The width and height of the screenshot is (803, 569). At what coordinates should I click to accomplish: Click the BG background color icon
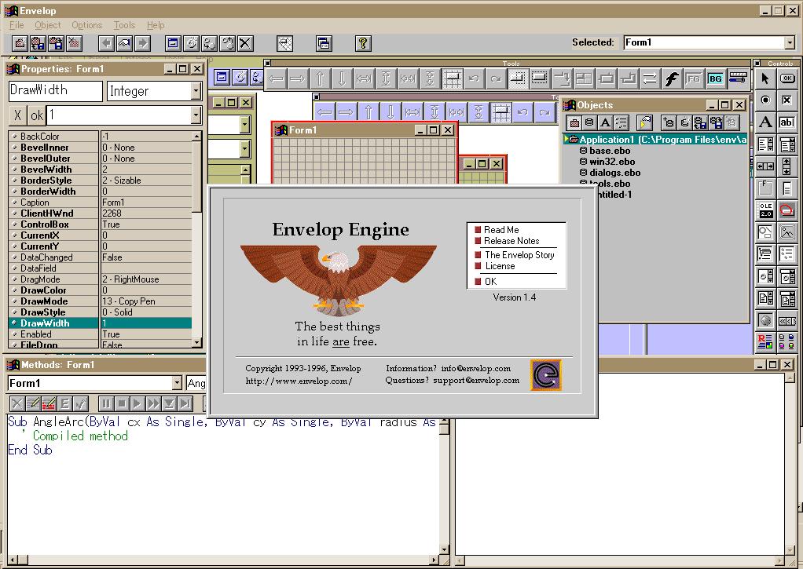point(715,78)
